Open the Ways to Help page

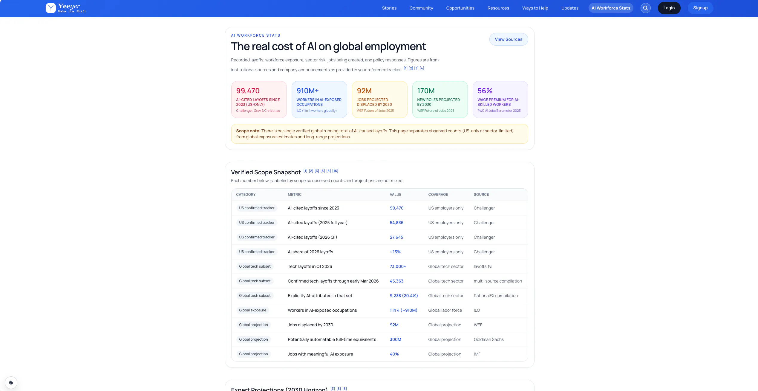(x=535, y=8)
